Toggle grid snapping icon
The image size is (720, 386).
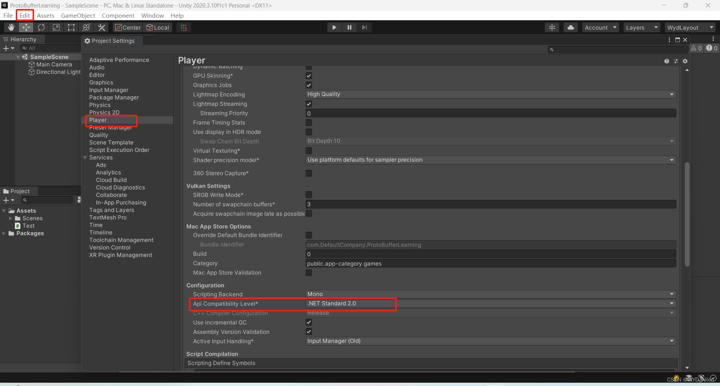(x=184, y=27)
